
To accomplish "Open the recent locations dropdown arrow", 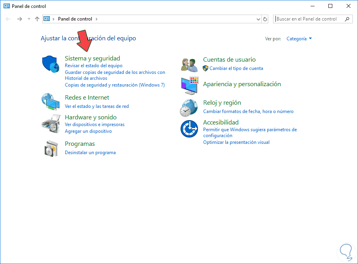I will (29, 19).
